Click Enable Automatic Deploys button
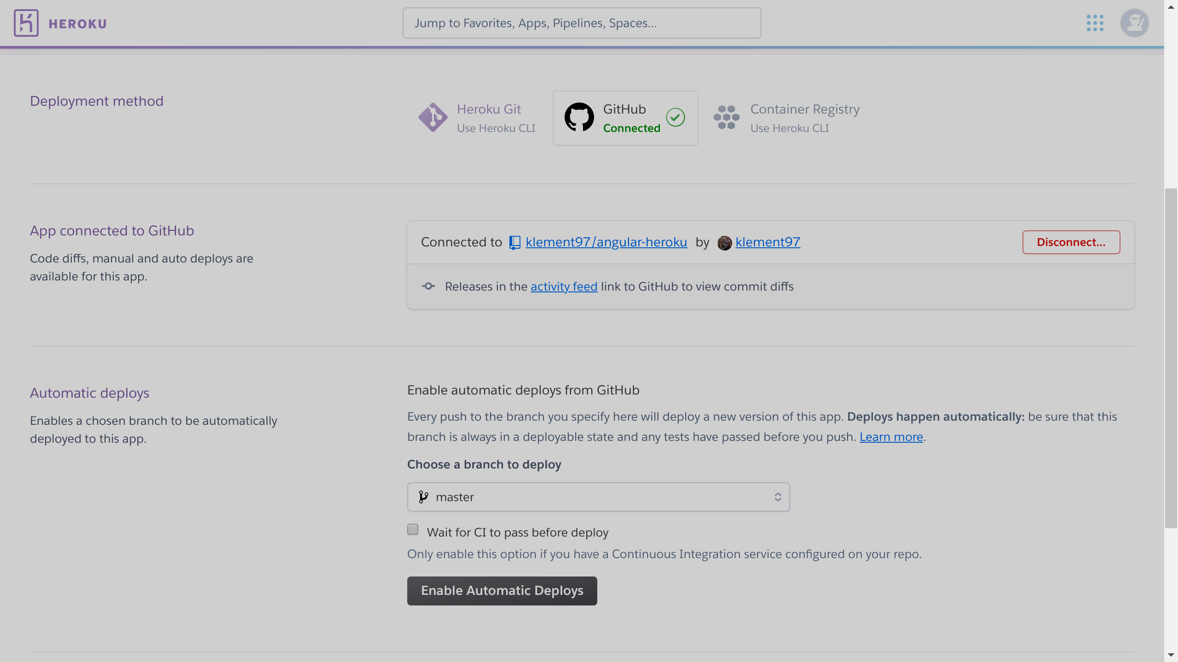Screen dimensions: 1178x662 (502, 591)
